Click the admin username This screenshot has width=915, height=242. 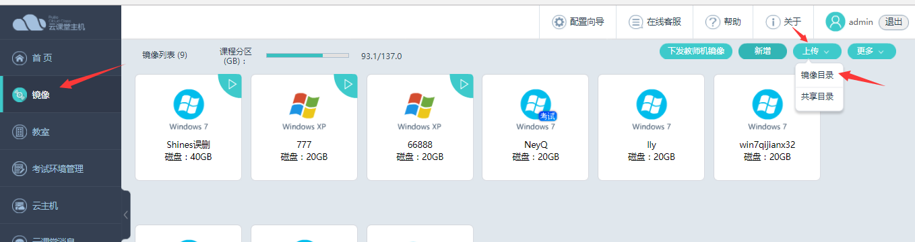pos(861,22)
